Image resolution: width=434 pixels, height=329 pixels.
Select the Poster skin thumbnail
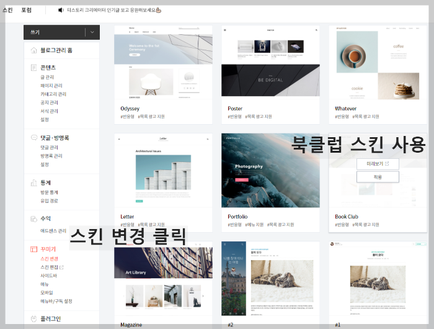pos(270,61)
